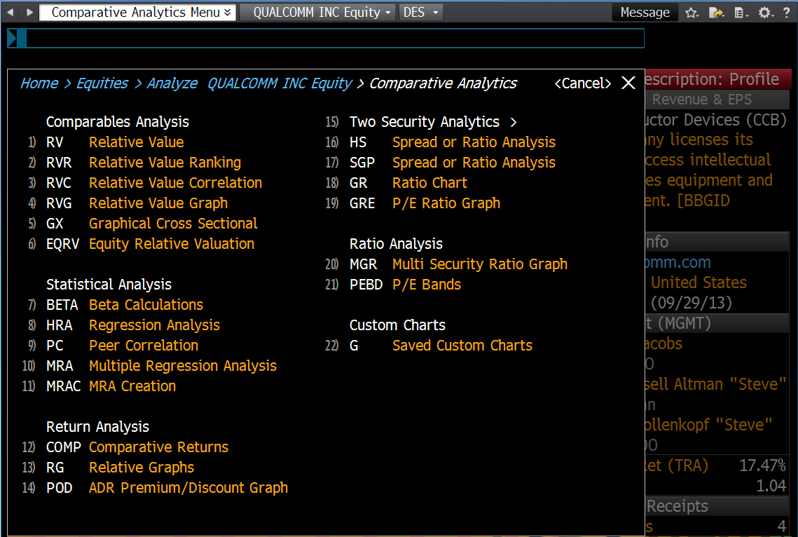The image size is (798, 537).
Task: Click the "17.47%" value in background panel
Action: click(762, 465)
